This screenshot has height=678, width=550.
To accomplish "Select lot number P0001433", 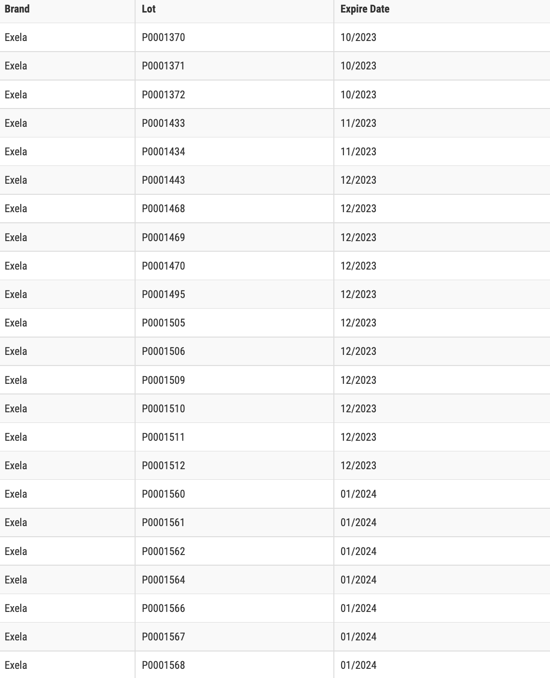I will coord(164,123).
